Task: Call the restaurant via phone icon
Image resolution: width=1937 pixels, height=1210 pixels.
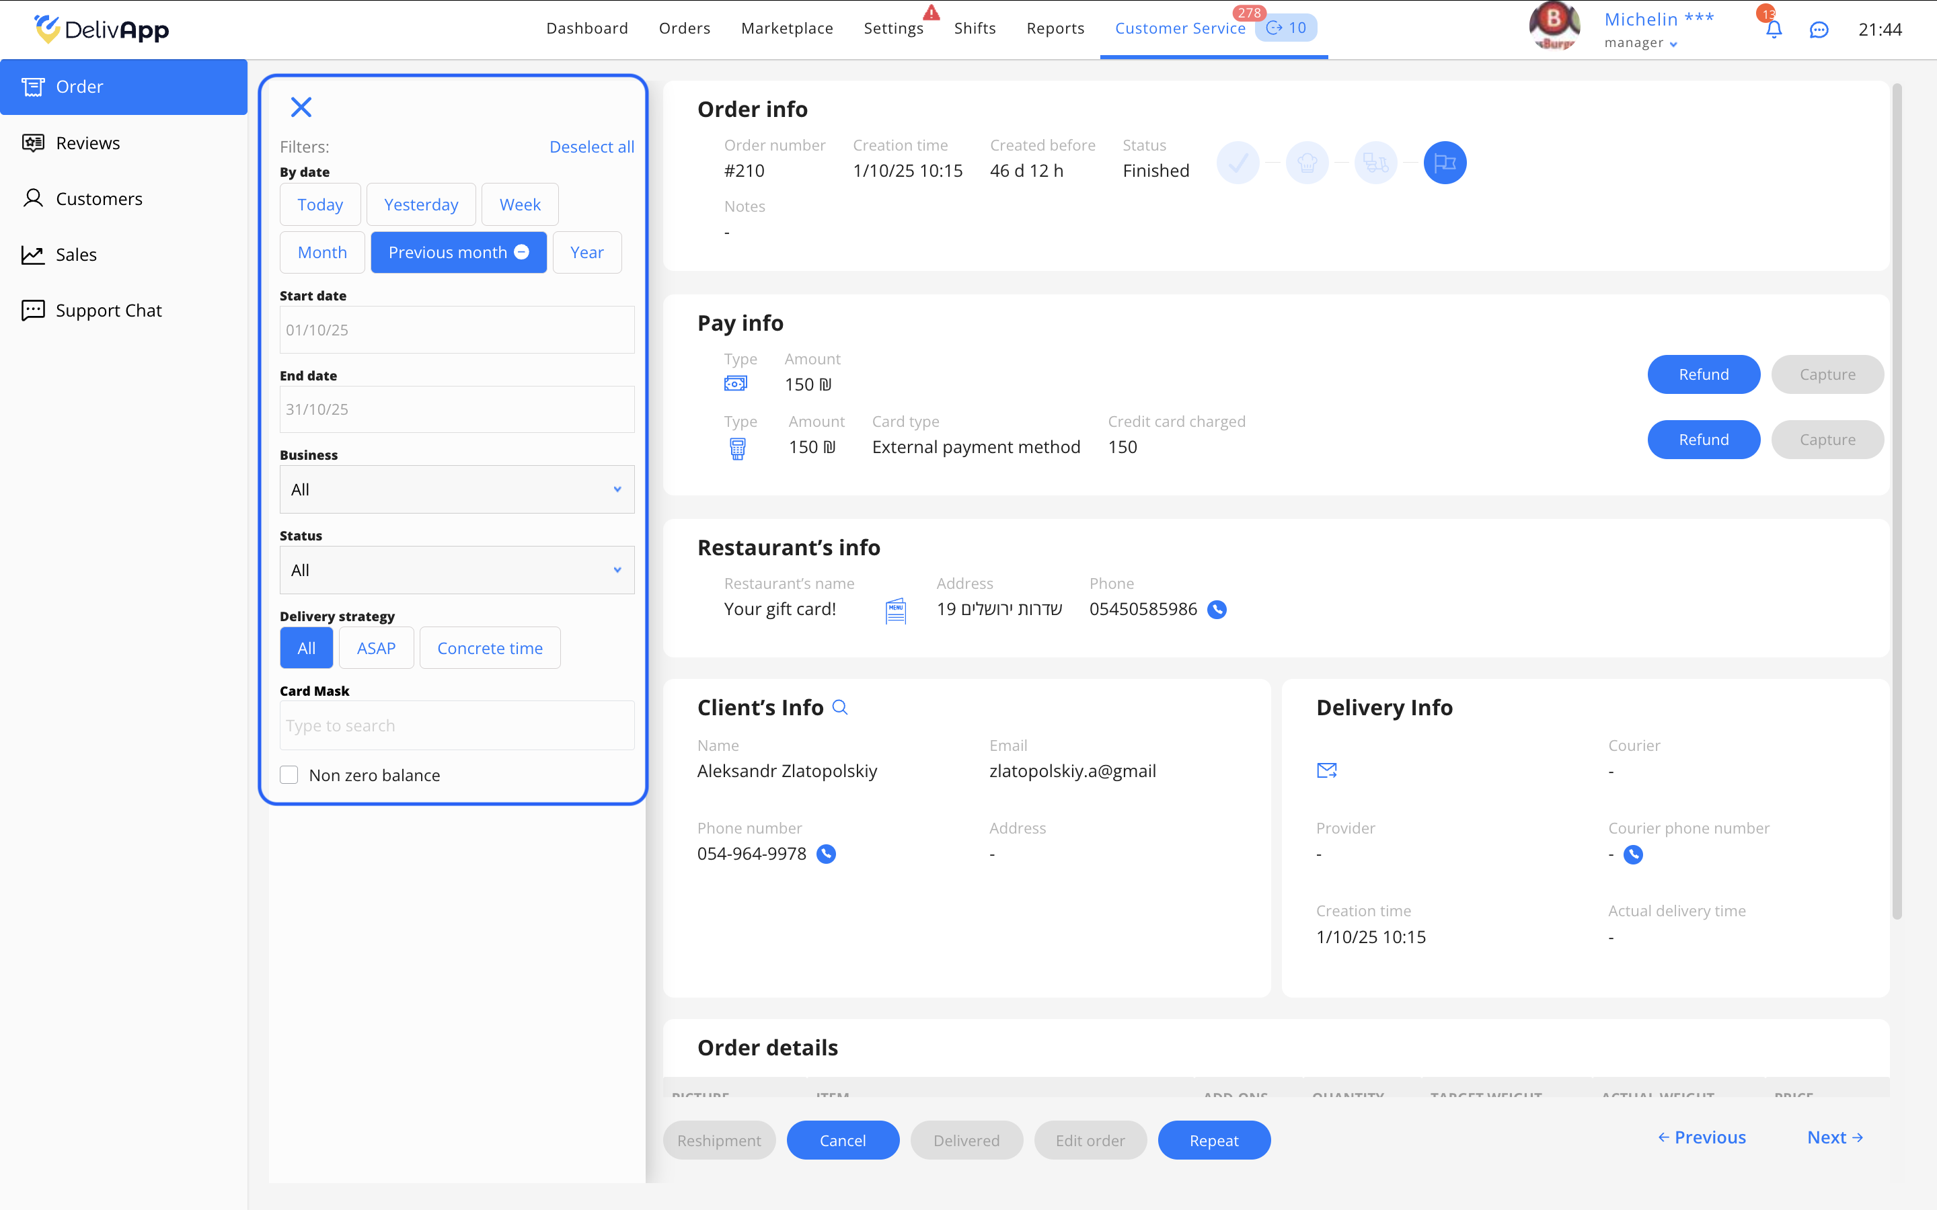Action: pos(1217,610)
